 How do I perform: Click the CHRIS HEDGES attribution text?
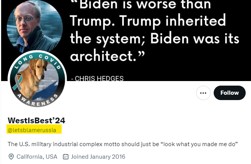(x=98, y=78)
